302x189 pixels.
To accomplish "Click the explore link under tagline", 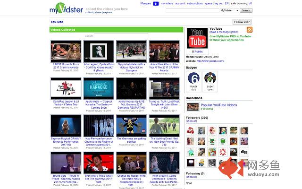I will (108, 12).
